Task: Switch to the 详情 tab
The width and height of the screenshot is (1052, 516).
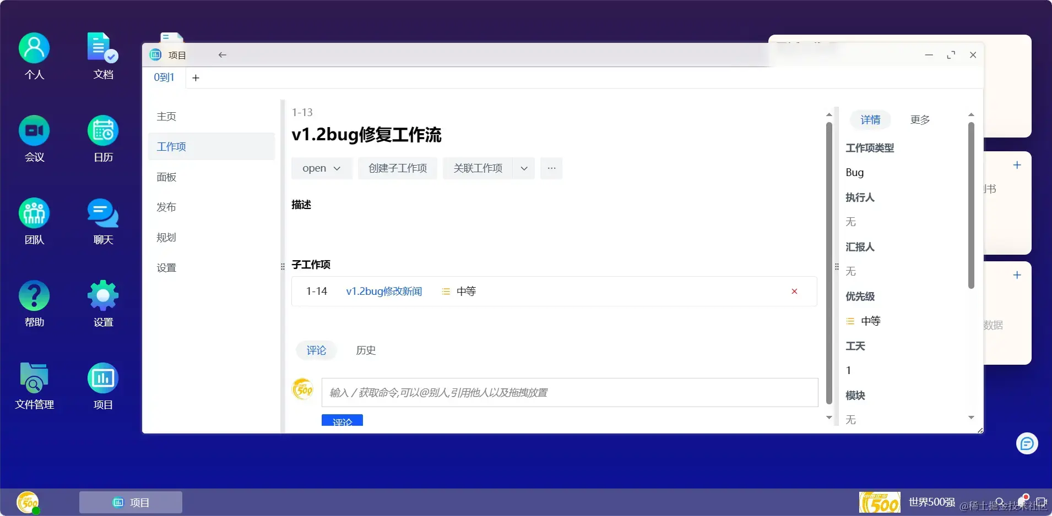Action: pyautogui.click(x=870, y=120)
